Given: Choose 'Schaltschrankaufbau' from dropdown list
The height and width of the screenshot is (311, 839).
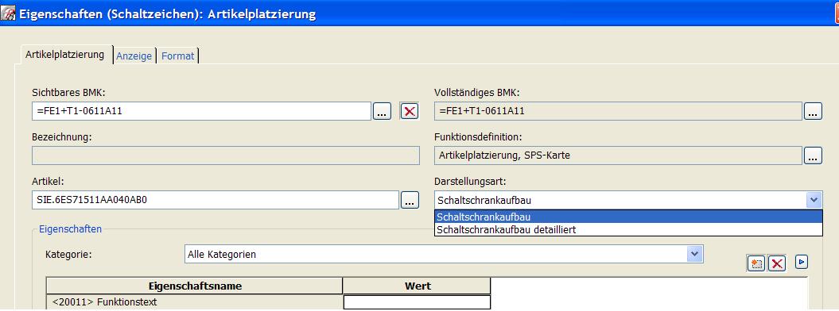Looking at the screenshot, I should [628, 217].
